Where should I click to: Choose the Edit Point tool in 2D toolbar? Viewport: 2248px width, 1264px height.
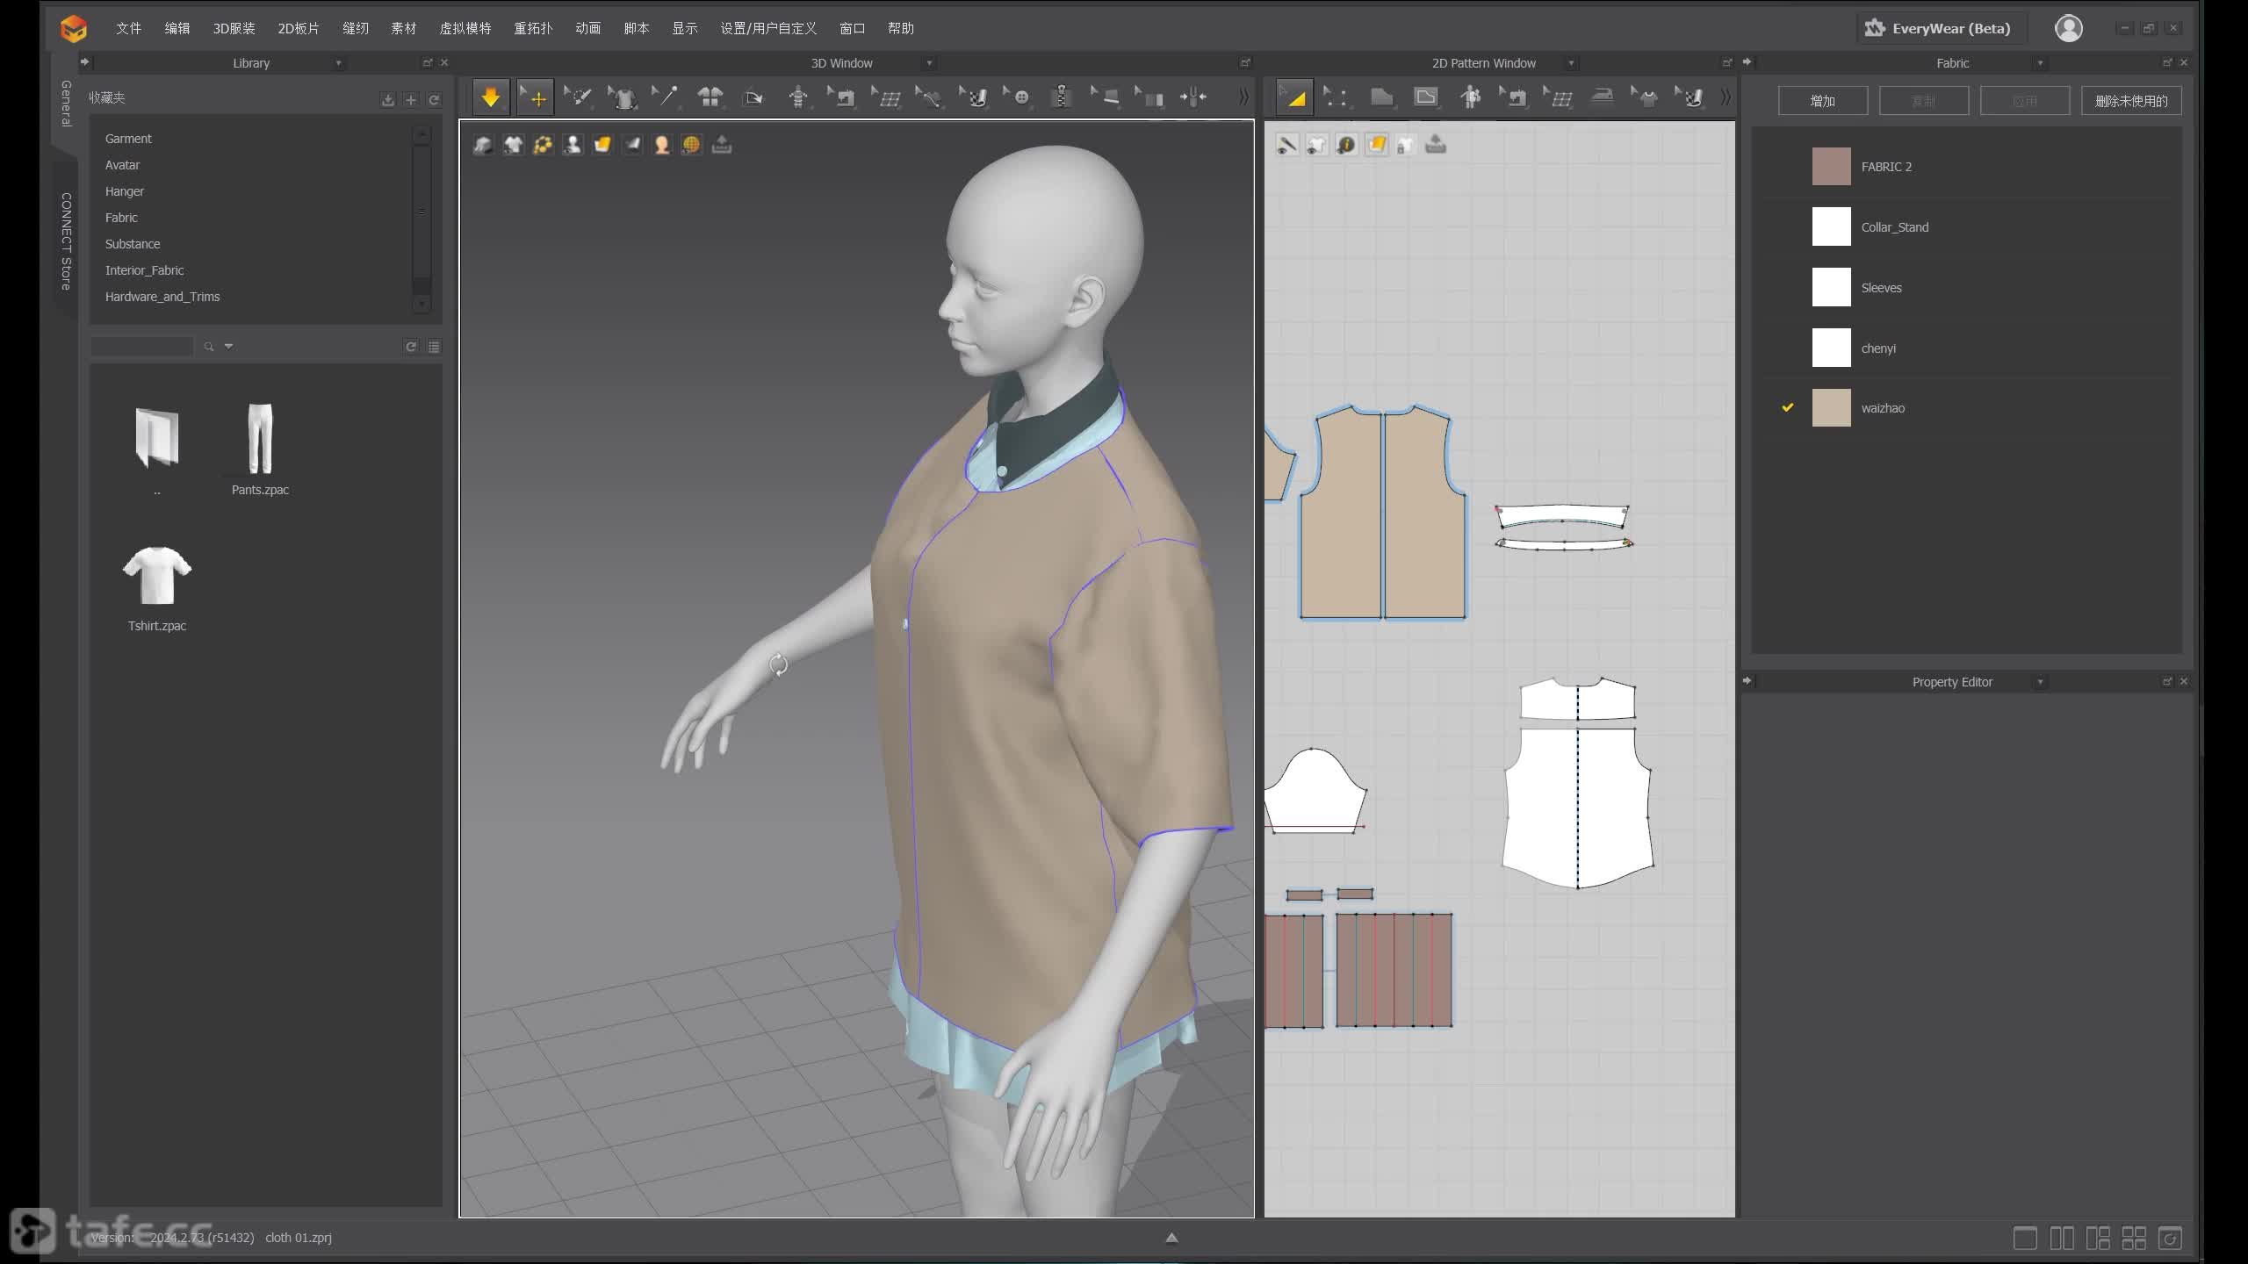click(x=1337, y=97)
